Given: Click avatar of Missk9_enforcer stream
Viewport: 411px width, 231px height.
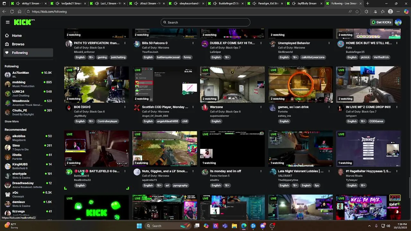Looking at the screenshot, I should pyautogui.click(x=69, y=44).
